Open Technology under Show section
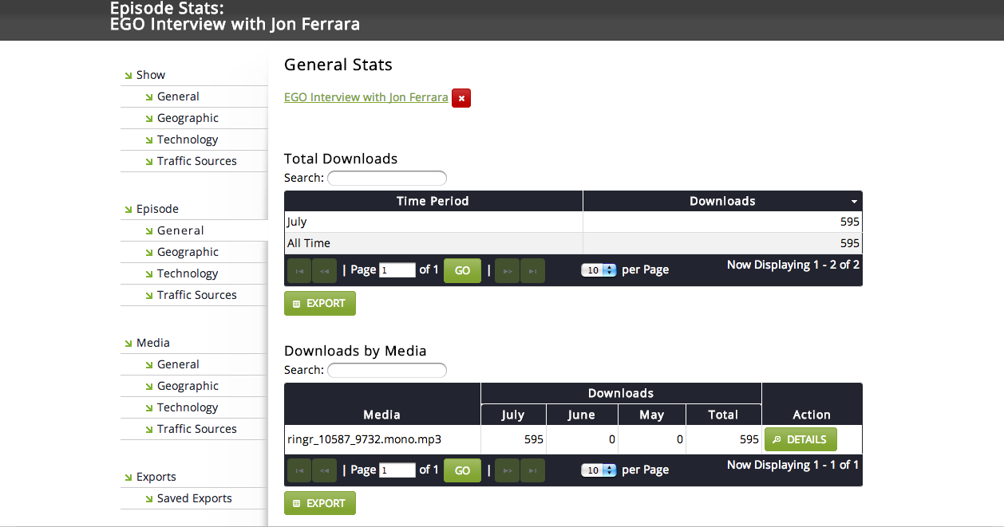 tap(188, 140)
